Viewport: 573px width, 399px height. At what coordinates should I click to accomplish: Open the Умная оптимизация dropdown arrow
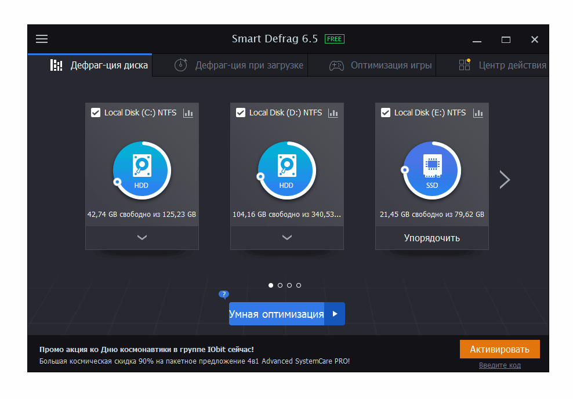tap(335, 314)
